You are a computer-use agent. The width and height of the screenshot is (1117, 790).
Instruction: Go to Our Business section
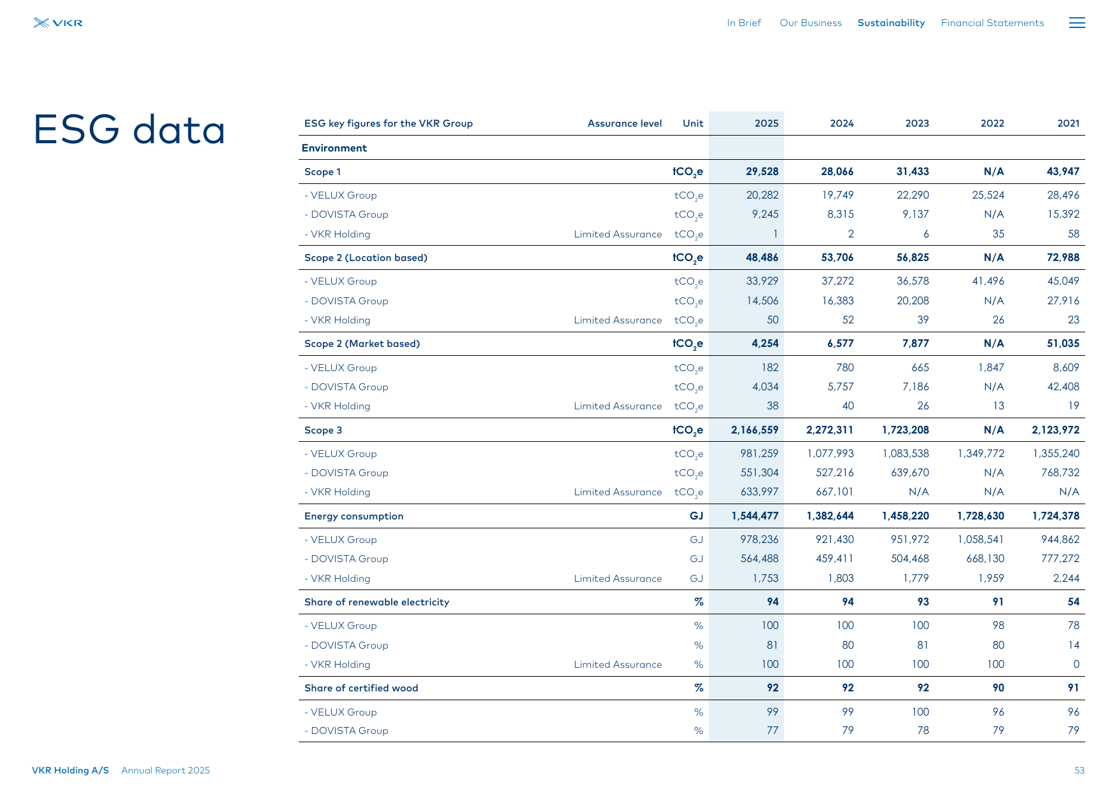pos(811,23)
